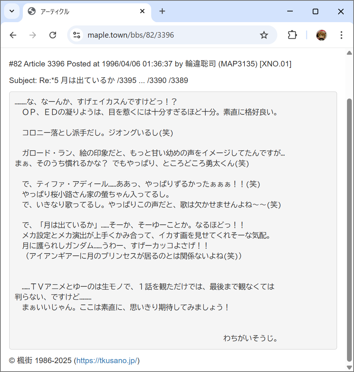Open the Extensions puzzle icon
The image size is (354, 372).
pyautogui.click(x=292, y=35)
